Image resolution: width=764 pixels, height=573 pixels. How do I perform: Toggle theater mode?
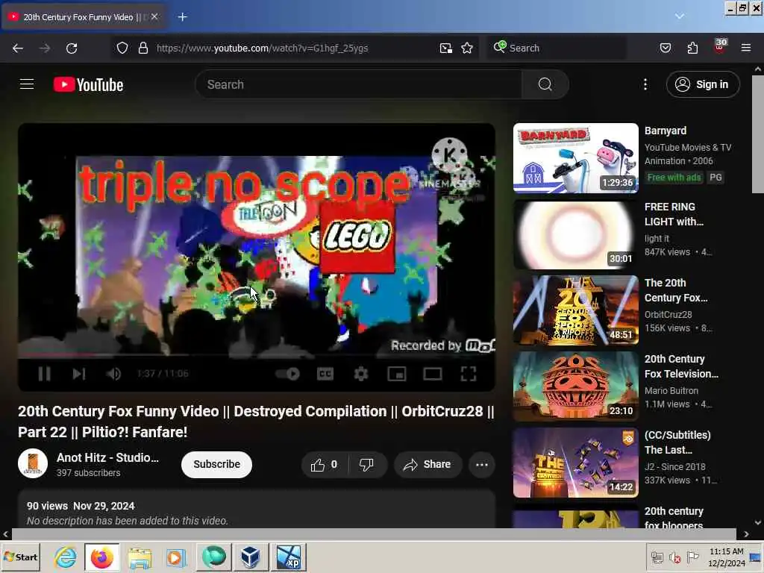(432, 374)
